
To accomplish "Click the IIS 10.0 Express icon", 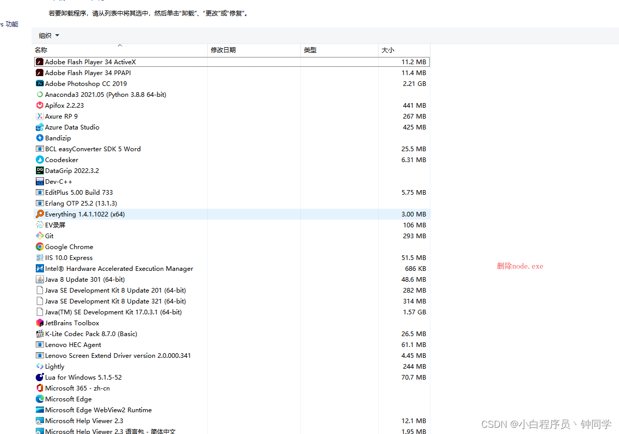I will (x=39, y=257).
